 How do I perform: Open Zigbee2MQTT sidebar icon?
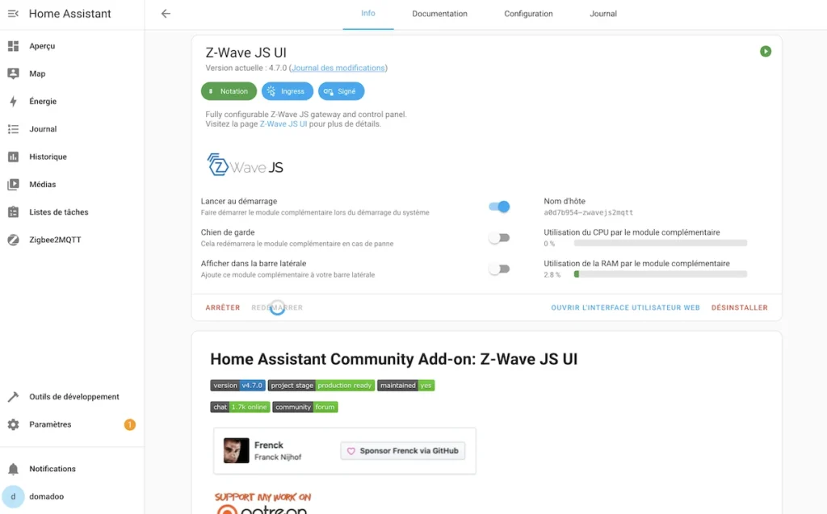pos(13,240)
